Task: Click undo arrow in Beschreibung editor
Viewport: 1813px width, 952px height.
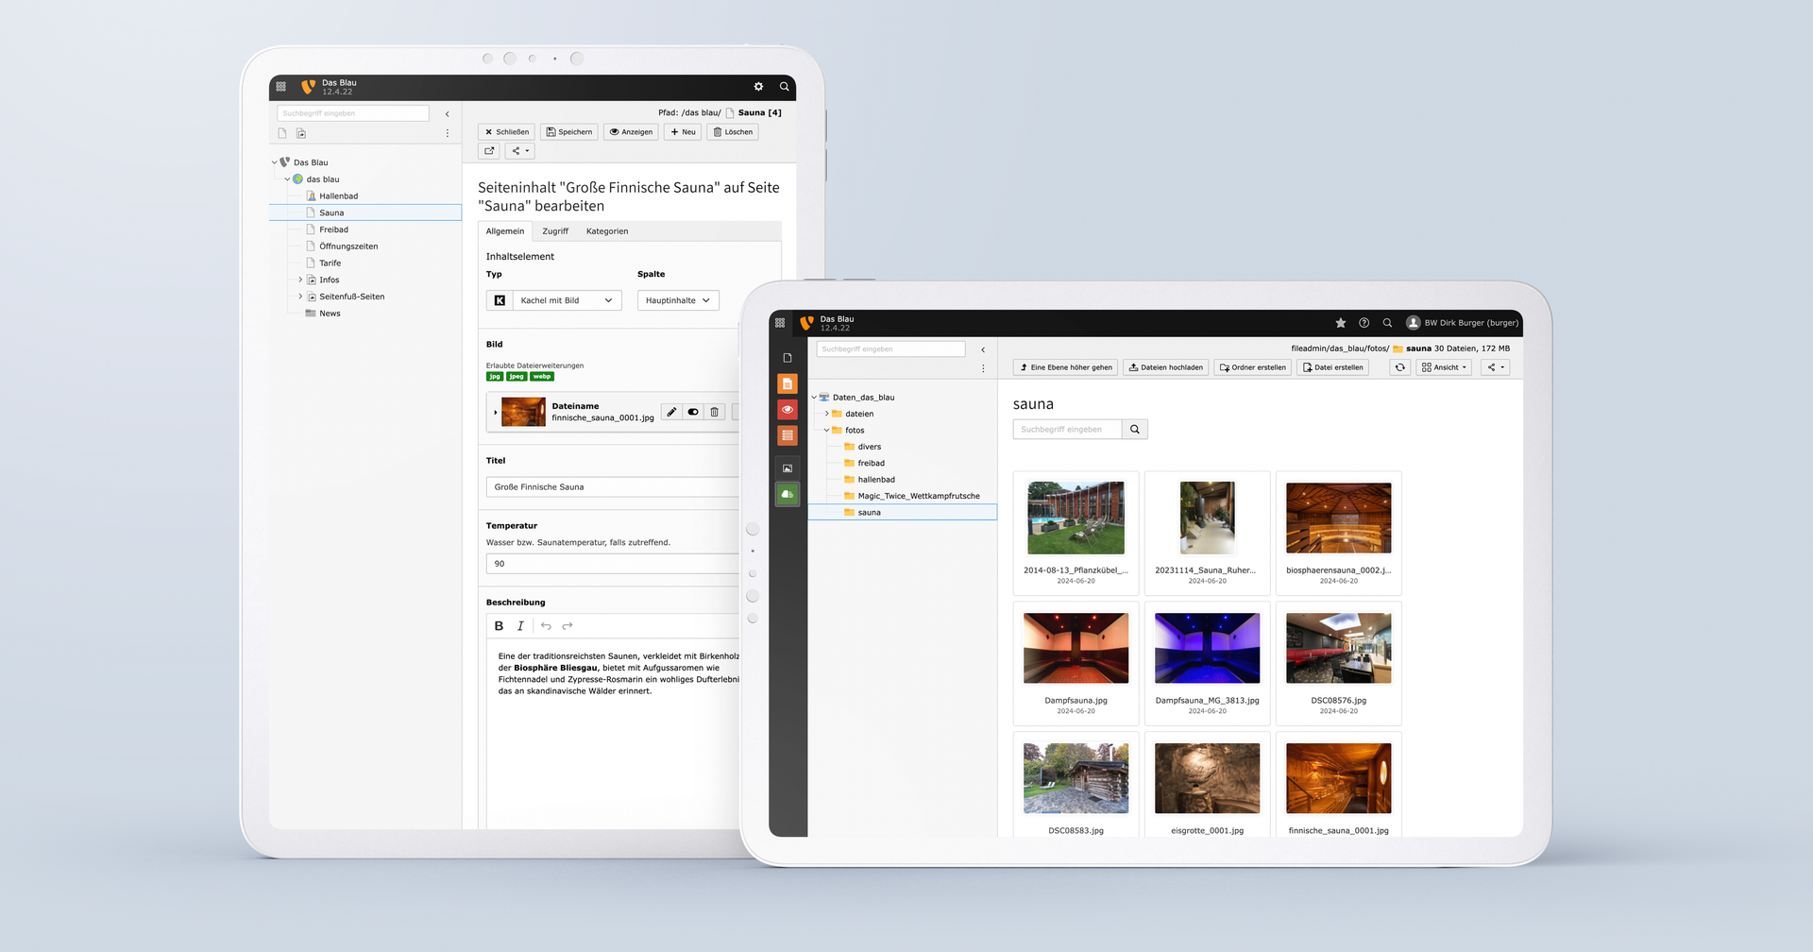Action: [546, 626]
